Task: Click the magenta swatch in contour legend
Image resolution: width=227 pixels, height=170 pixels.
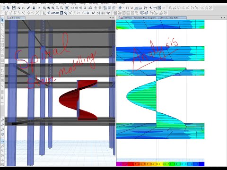Action: (x=119, y=164)
